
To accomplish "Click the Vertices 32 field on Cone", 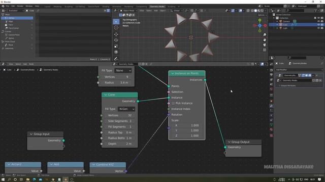I will [x=120, y=115].
